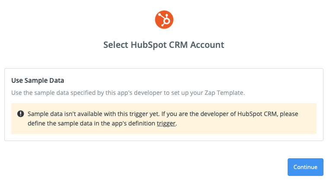
Task: Click the word HubSpot in page heading
Action: [x=149, y=45]
